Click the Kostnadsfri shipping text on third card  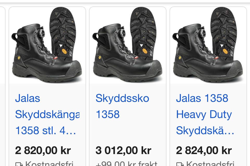tap(210, 163)
